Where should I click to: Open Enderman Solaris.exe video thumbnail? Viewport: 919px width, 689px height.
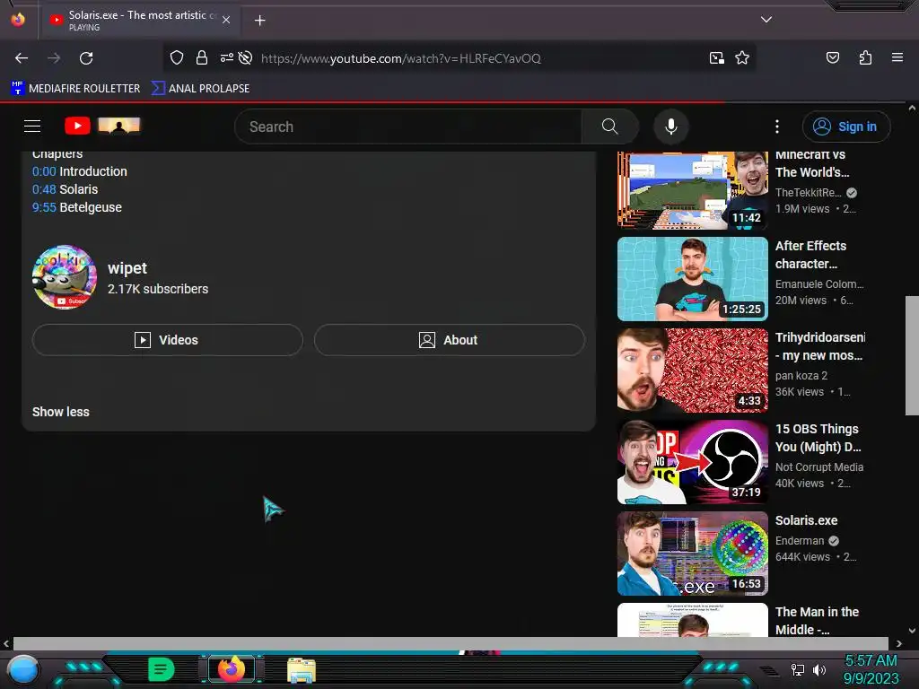692,553
